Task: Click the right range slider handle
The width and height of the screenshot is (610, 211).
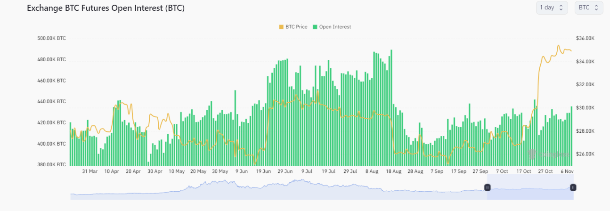Action: 573,187
